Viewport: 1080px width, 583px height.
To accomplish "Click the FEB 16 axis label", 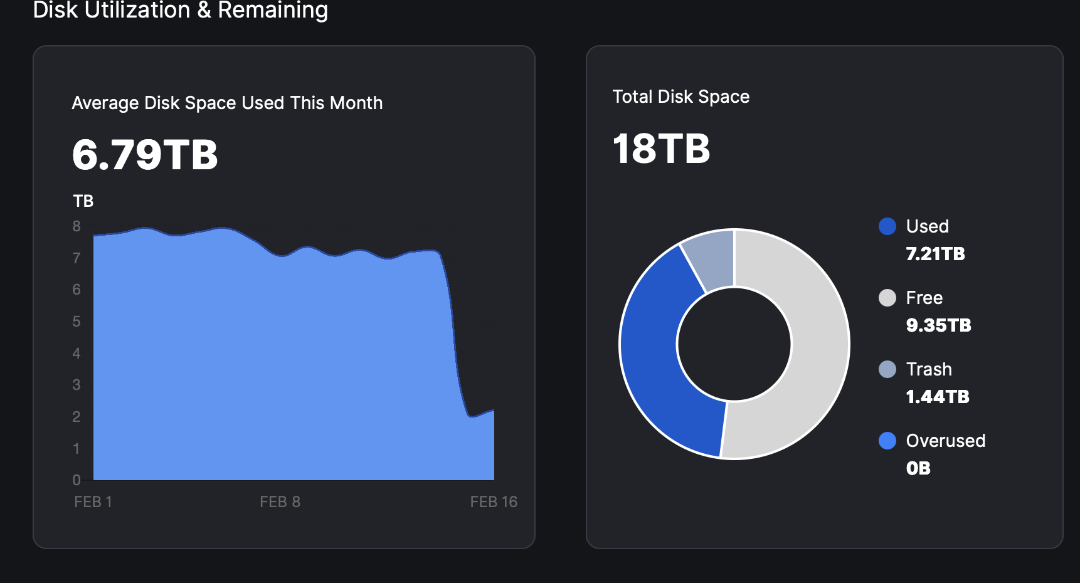I will point(494,502).
